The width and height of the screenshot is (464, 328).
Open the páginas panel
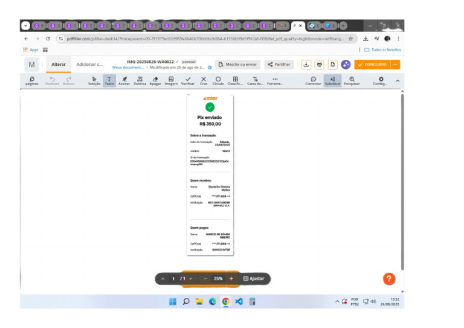[x=32, y=81]
